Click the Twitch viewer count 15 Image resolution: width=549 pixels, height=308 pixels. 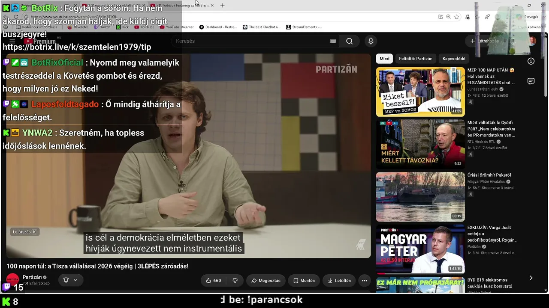(18, 287)
